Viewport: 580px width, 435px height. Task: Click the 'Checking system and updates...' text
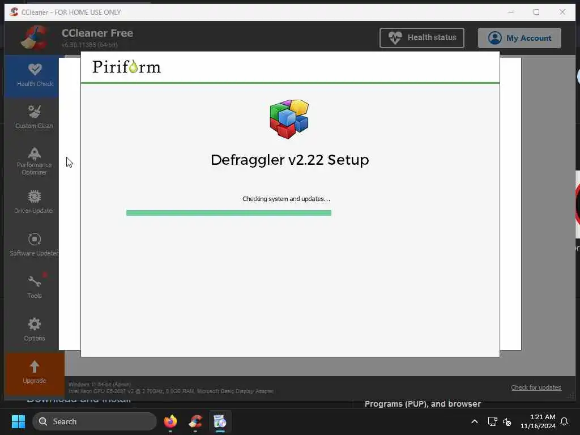click(x=286, y=199)
